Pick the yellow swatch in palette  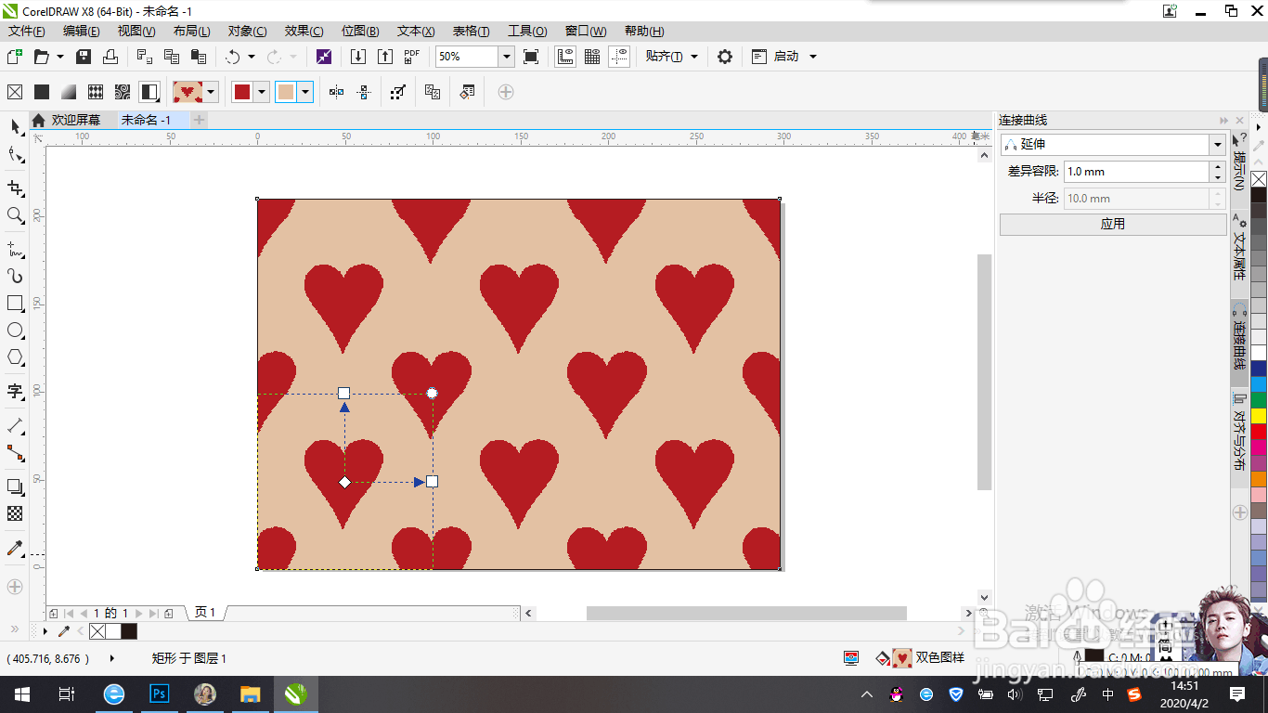1258,416
